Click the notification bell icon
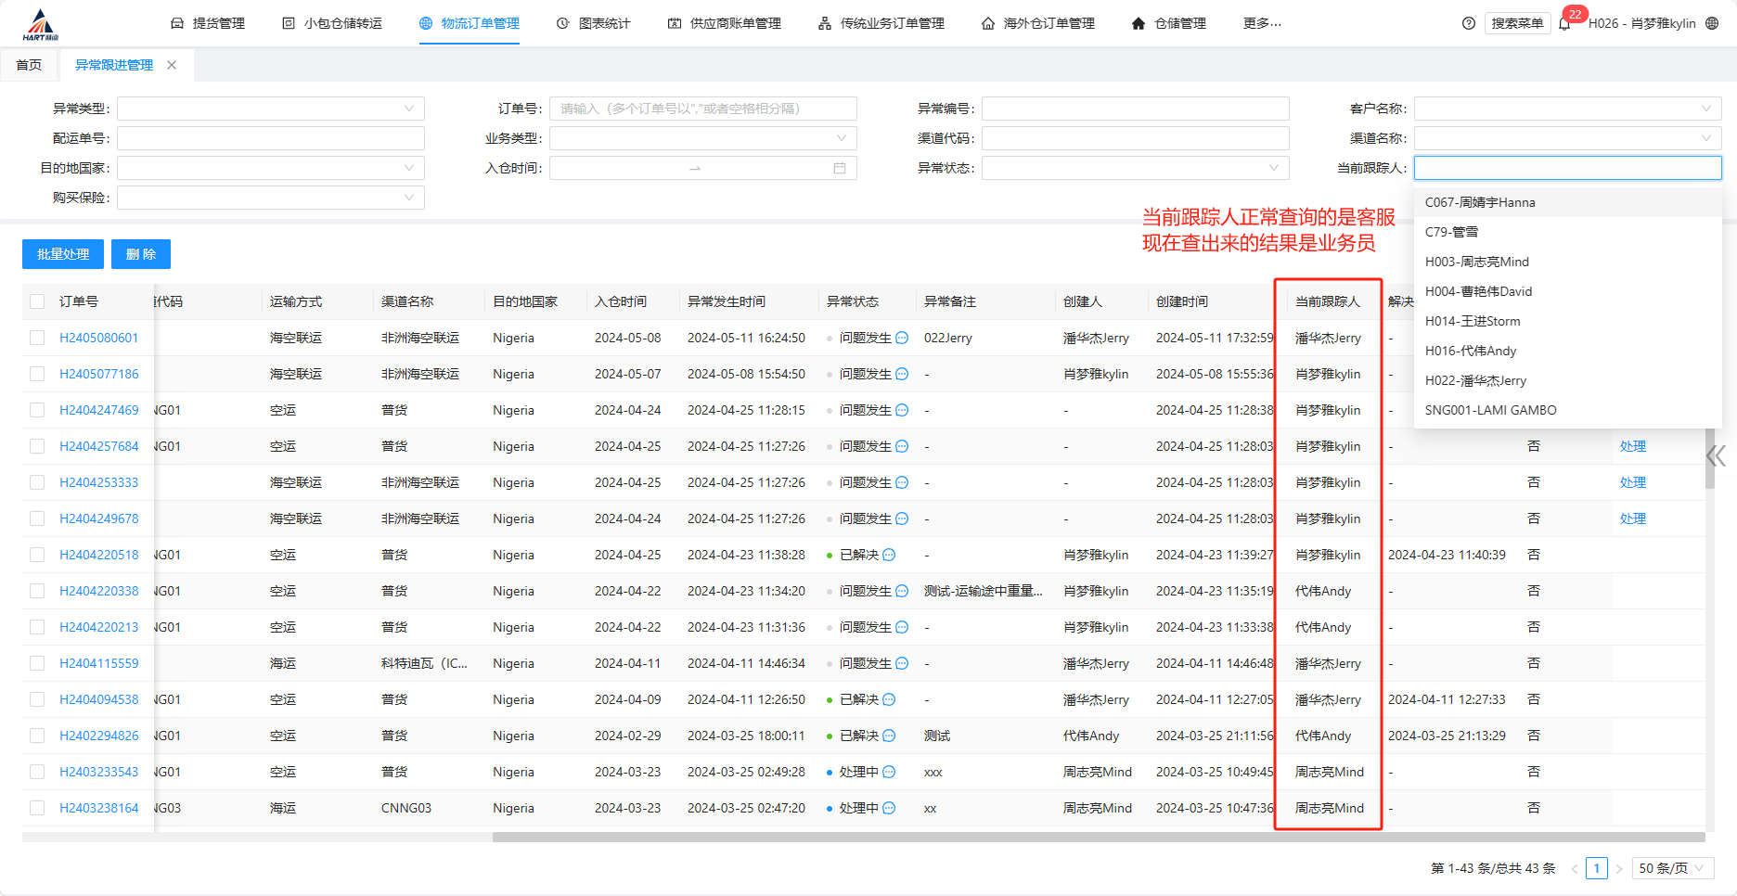Screen dimensions: 1737x896 tap(1564, 24)
